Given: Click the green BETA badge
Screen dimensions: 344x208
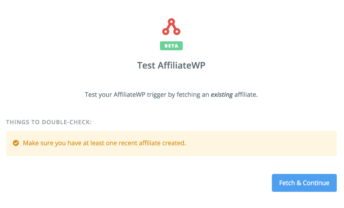Looking at the screenshot, I should [171, 46].
